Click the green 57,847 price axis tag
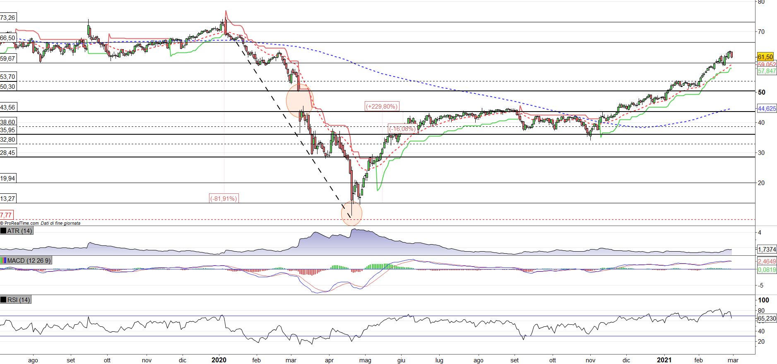The height and width of the screenshot is (364, 777). coord(767,71)
